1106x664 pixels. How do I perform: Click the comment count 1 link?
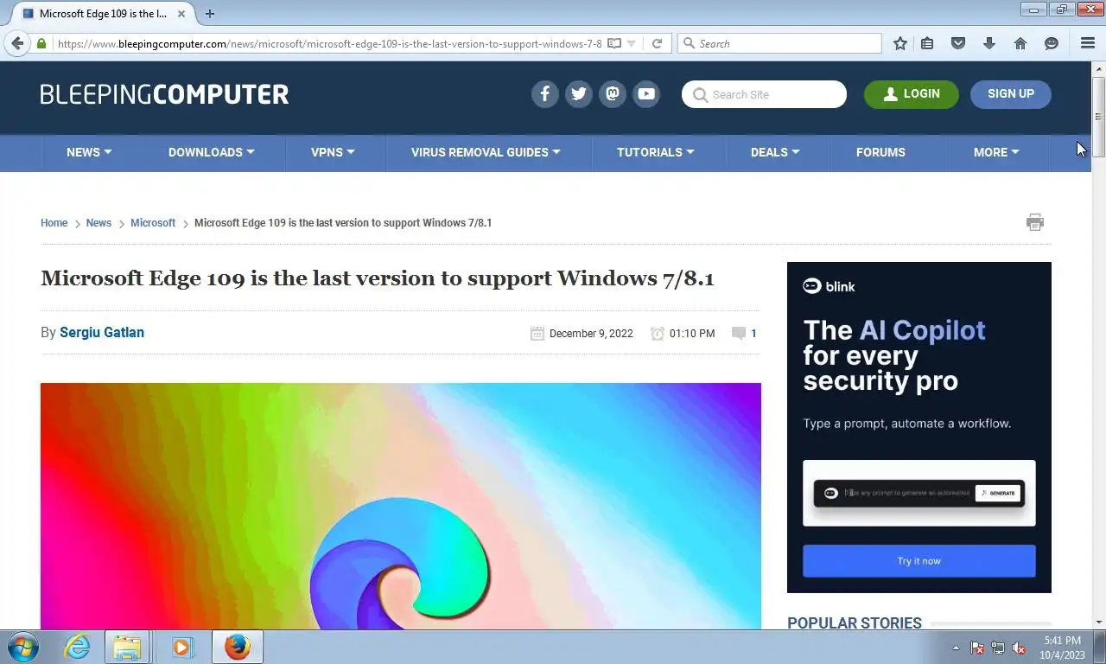(753, 333)
